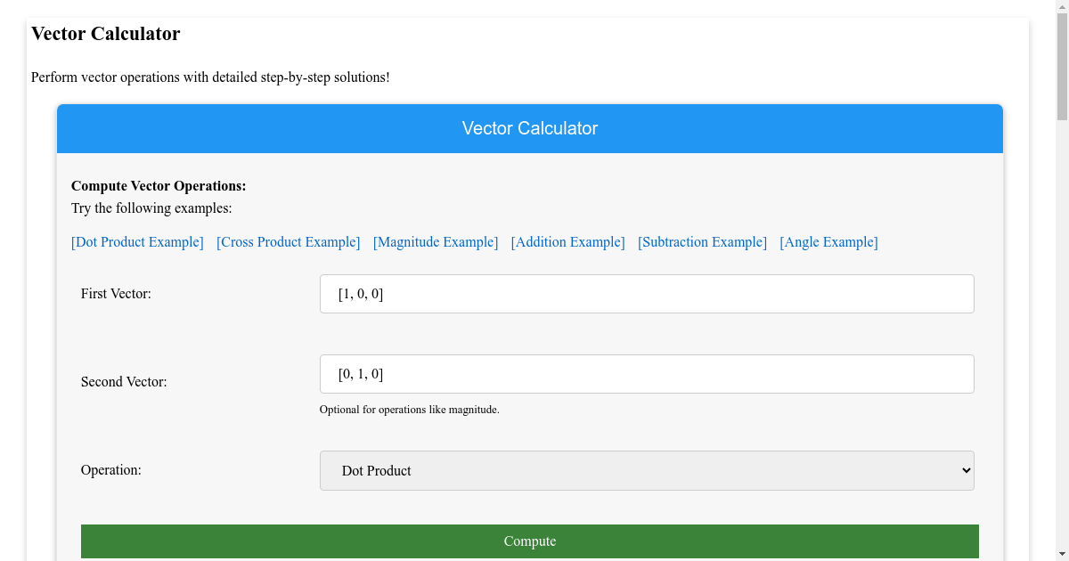Open the Operation dropdown
The image size is (1069, 561).
647,470
